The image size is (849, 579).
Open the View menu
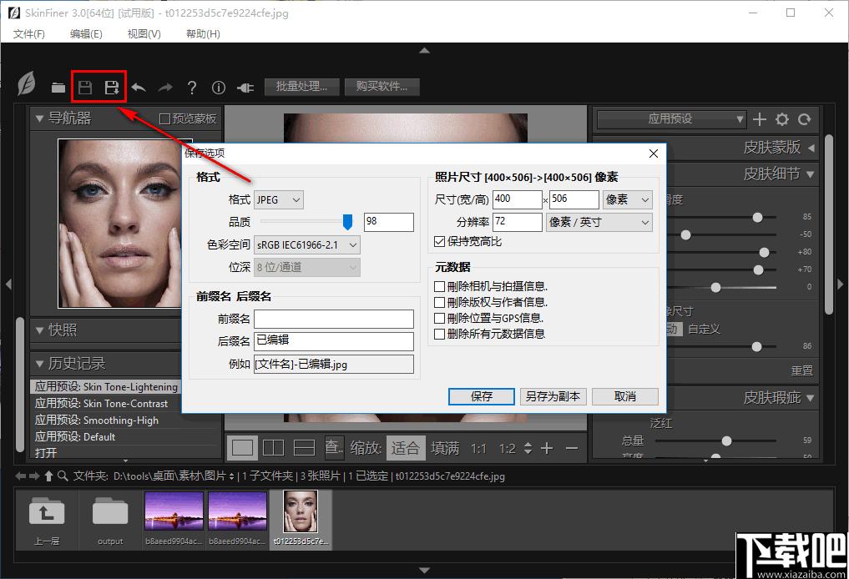point(144,34)
